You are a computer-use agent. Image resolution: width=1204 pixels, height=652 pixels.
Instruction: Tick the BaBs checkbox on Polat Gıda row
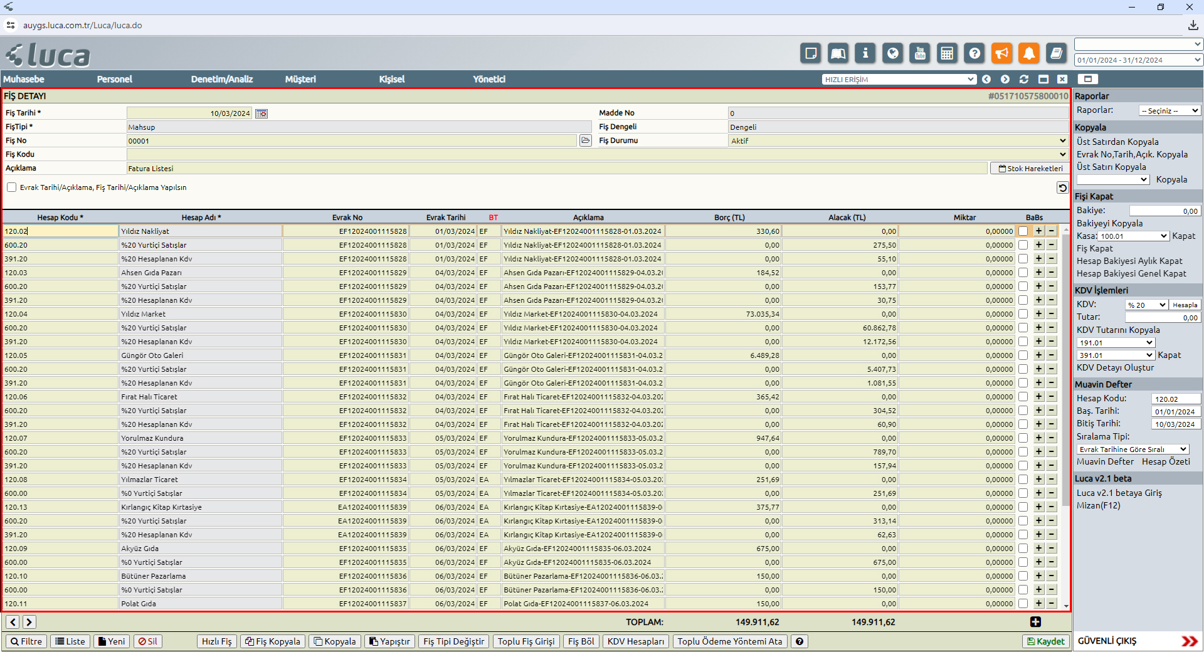tap(1023, 604)
